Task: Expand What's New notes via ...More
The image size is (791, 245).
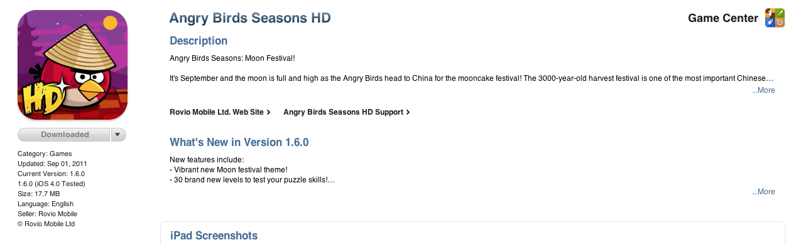Action: click(x=763, y=192)
